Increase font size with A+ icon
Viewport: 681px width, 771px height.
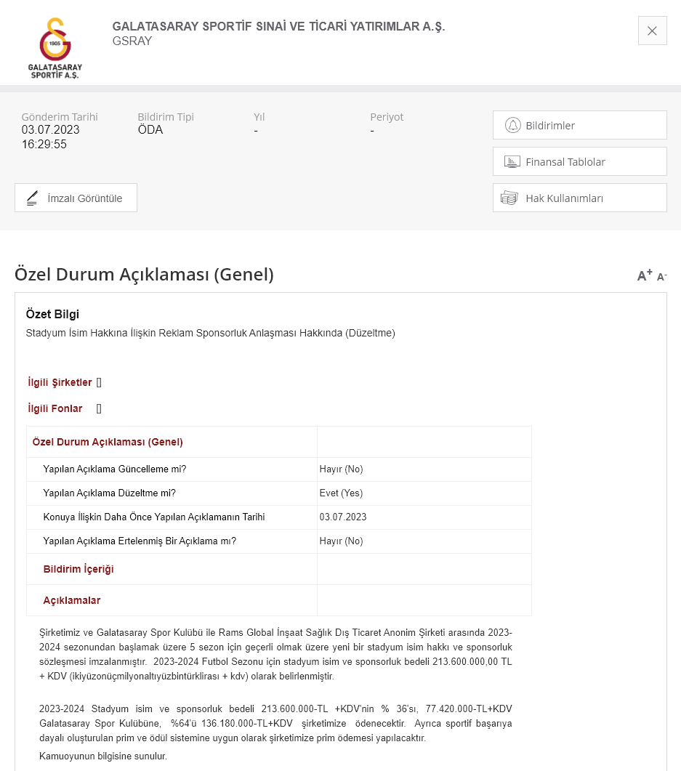(x=645, y=275)
